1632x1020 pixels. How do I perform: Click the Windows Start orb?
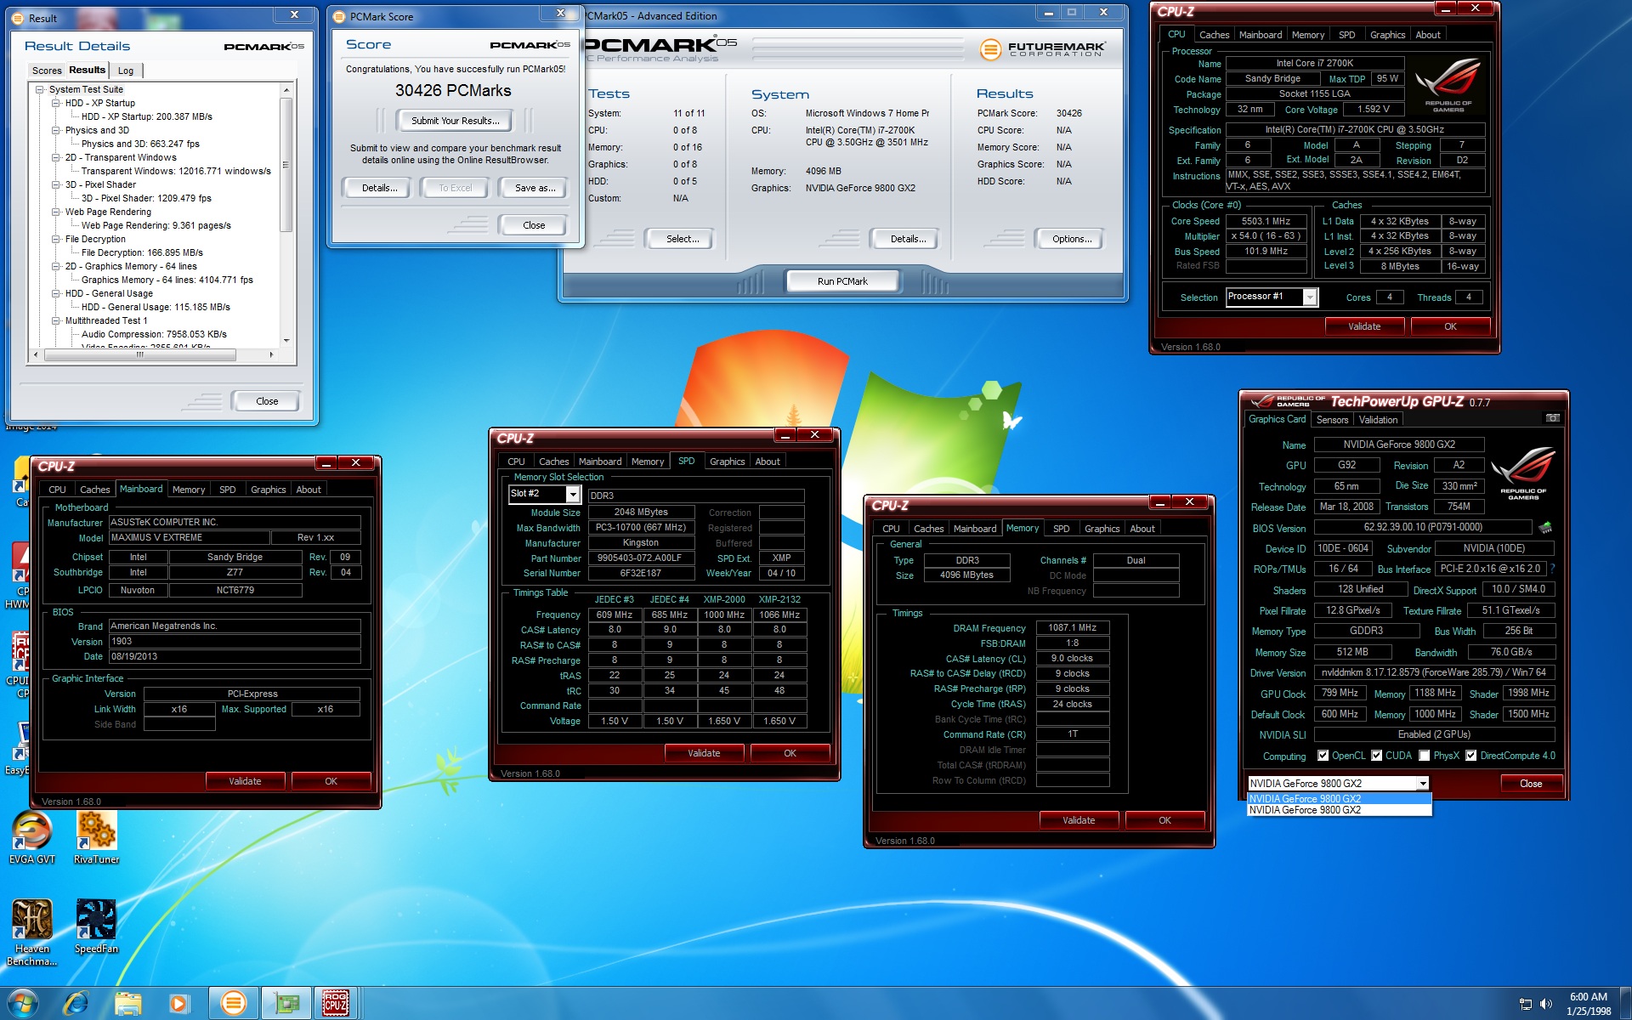[23, 1003]
